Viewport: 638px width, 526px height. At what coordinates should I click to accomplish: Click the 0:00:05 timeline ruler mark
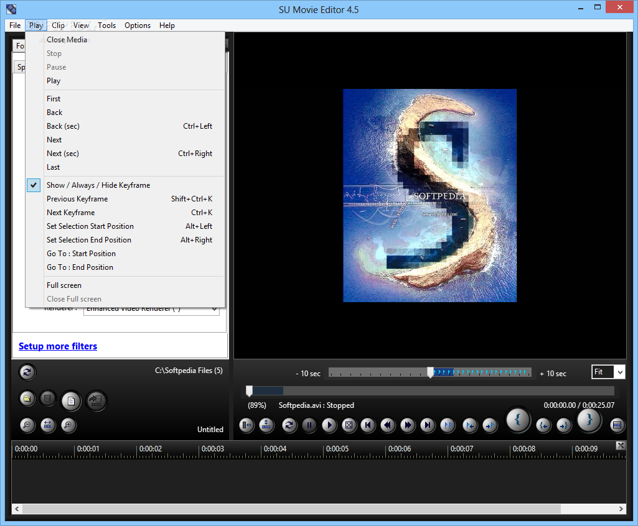(x=337, y=449)
